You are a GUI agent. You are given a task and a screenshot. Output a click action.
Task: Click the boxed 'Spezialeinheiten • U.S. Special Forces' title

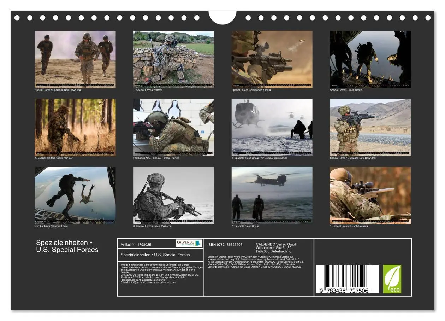click(155, 255)
